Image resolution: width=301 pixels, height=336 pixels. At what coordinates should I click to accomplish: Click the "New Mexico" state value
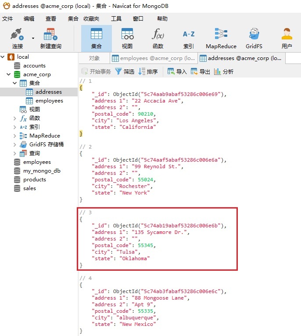click(x=137, y=324)
